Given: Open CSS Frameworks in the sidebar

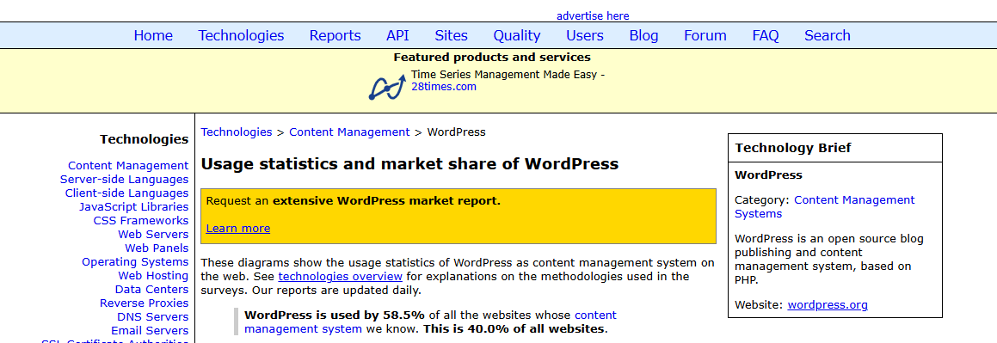Looking at the screenshot, I should (x=141, y=221).
